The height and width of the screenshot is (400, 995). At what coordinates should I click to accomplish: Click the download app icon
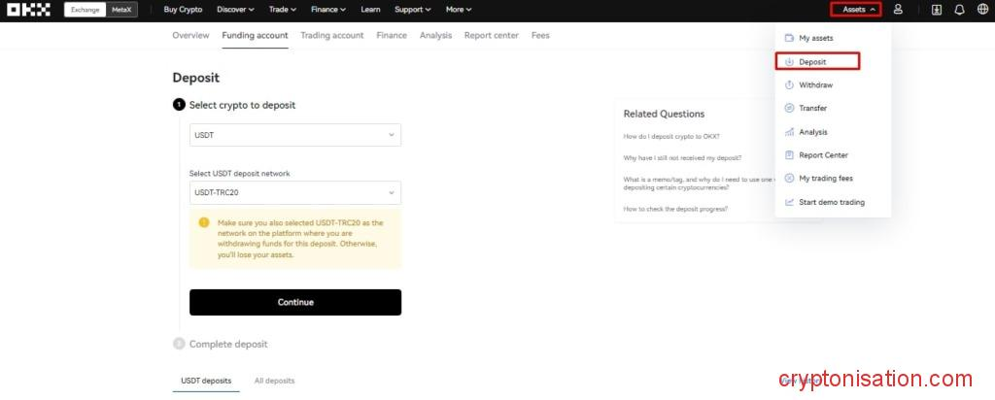click(x=936, y=10)
